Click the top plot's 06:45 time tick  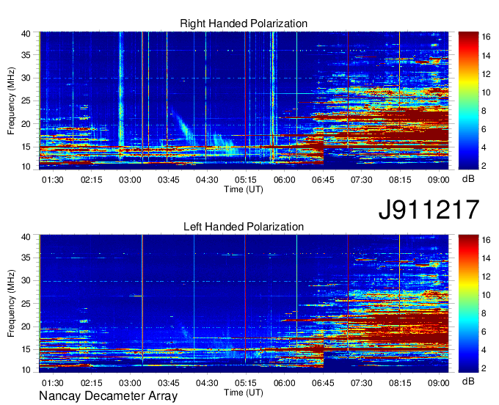coord(323,180)
